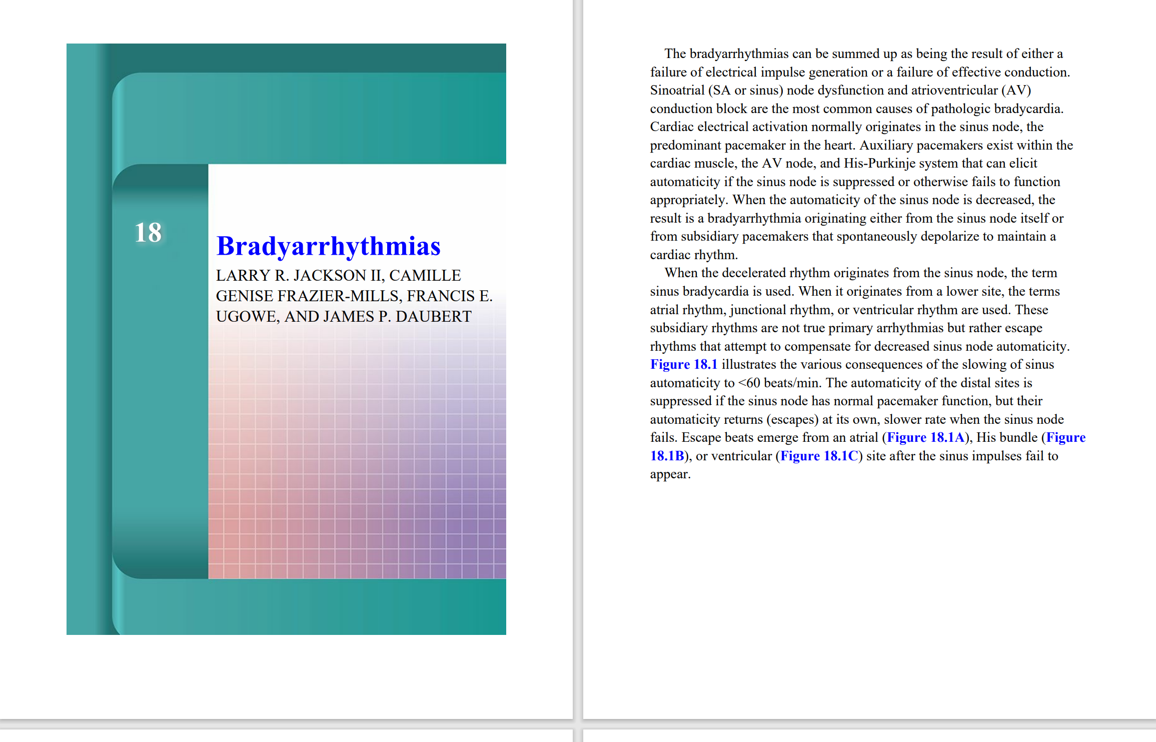Image resolution: width=1156 pixels, height=742 pixels.
Task: Click the 'Figure 18.1B' link text
Action: point(667,456)
